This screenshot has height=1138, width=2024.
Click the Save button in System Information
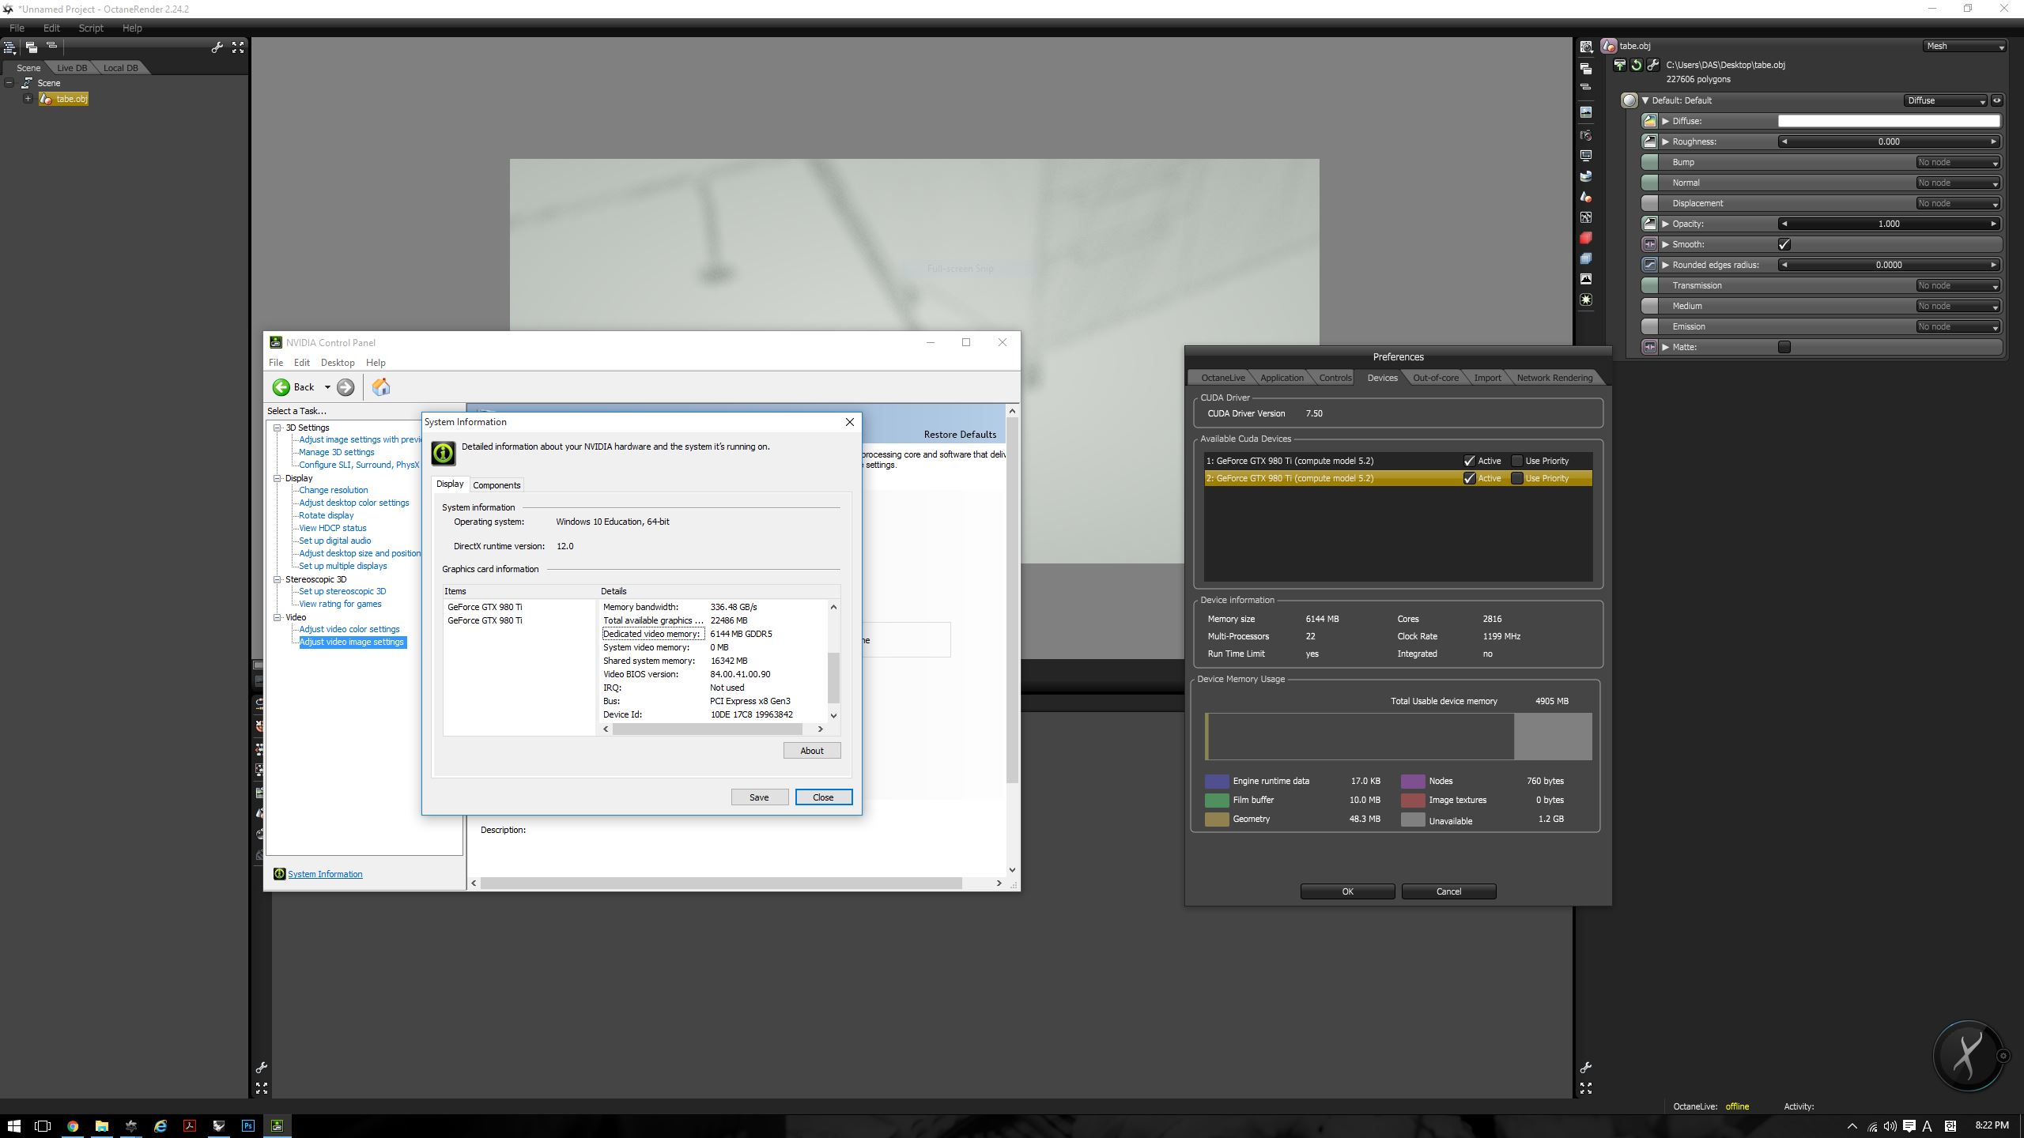click(x=759, y=797)
